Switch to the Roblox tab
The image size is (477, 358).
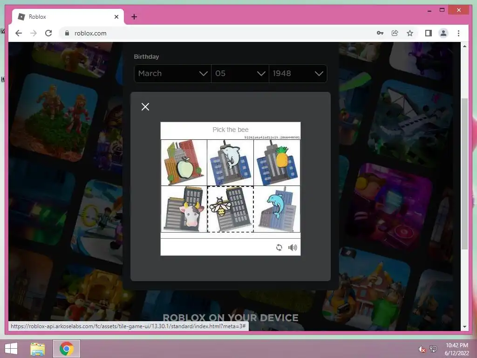point(68,17)
